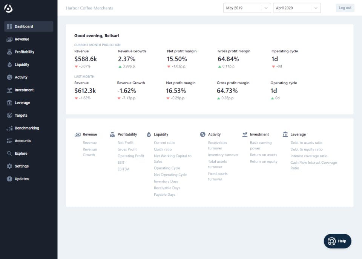The width and height of the screenshot is (362, 259).
Task: Click the Harbor Coffee Merchants company name
Action: coord(90,8)
